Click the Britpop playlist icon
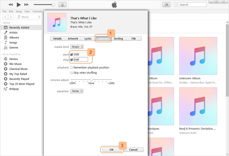This screenshot has height=156, width=229. (x=6, y=89)
